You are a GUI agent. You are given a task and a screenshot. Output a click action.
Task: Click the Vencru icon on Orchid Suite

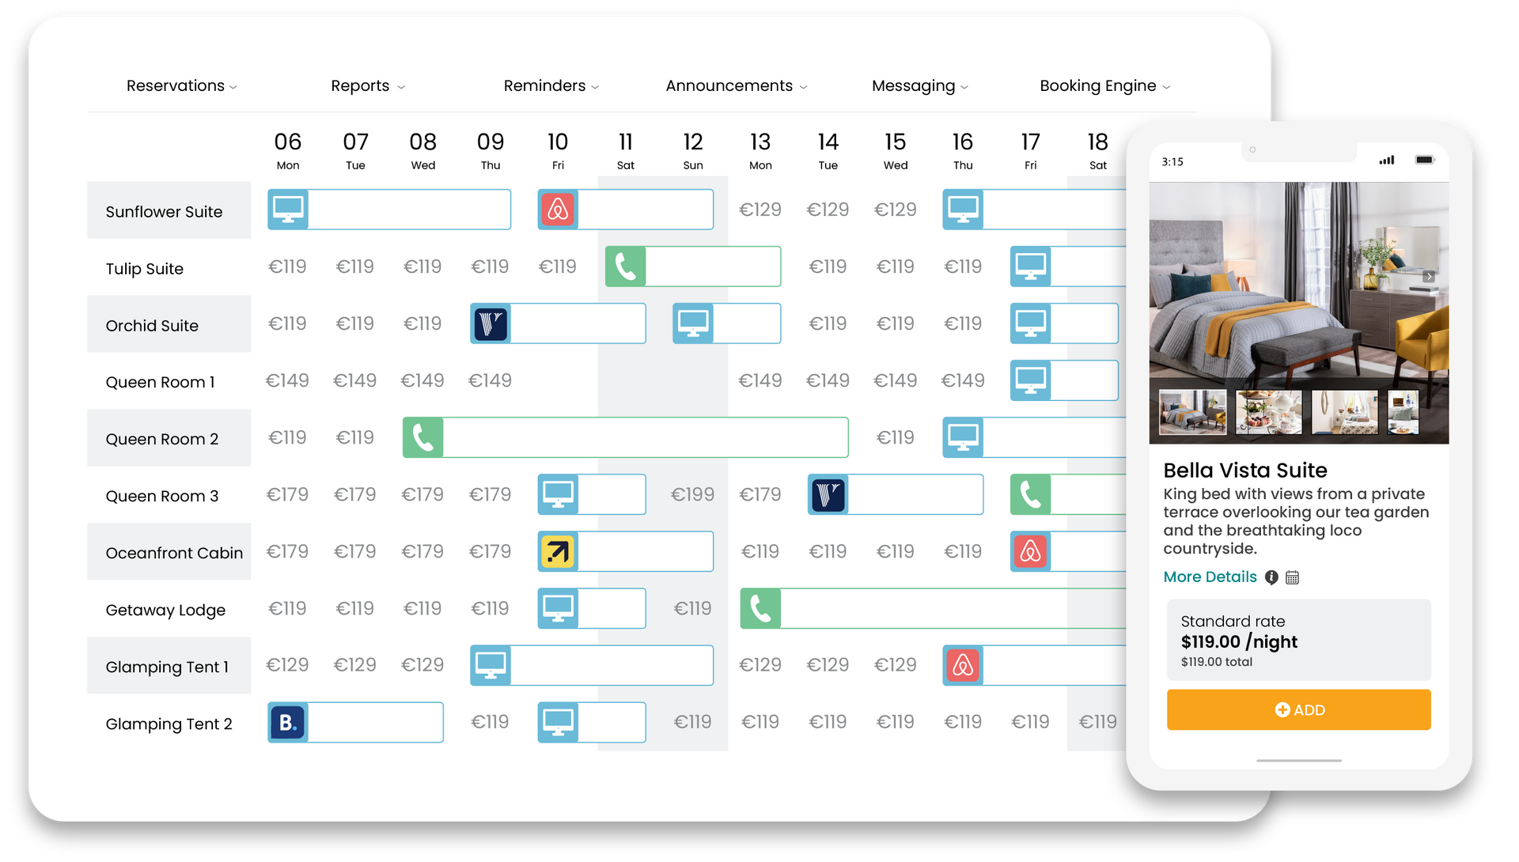pyautogui.click(x=491, y=324)
